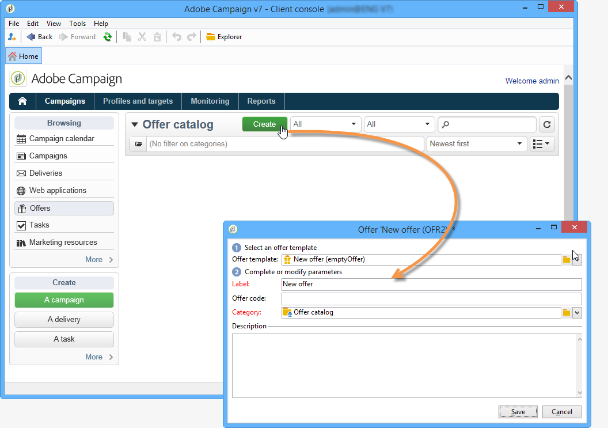Open the Tools menu
The width and height of the screenshot is (608, 428).
click(x=78, y=23)
